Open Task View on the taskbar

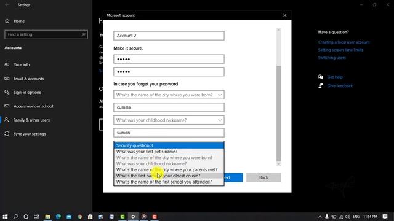(x=36, y=217)
